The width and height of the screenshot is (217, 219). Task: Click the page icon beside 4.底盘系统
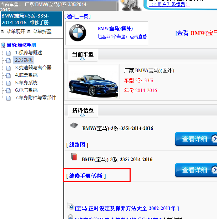[9, 75]
